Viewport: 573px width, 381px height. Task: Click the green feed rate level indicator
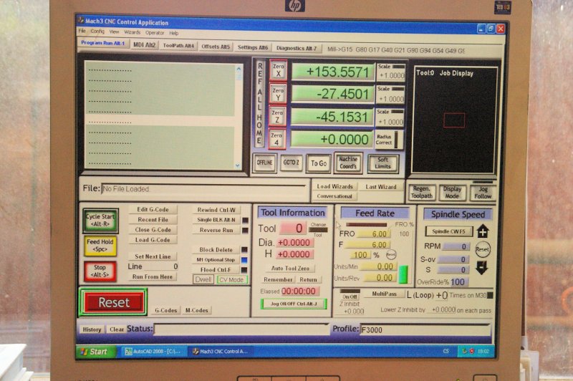coord(403,274)
